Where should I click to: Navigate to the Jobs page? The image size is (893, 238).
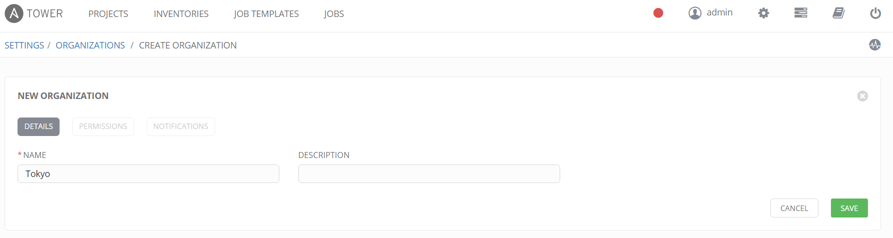334,14
